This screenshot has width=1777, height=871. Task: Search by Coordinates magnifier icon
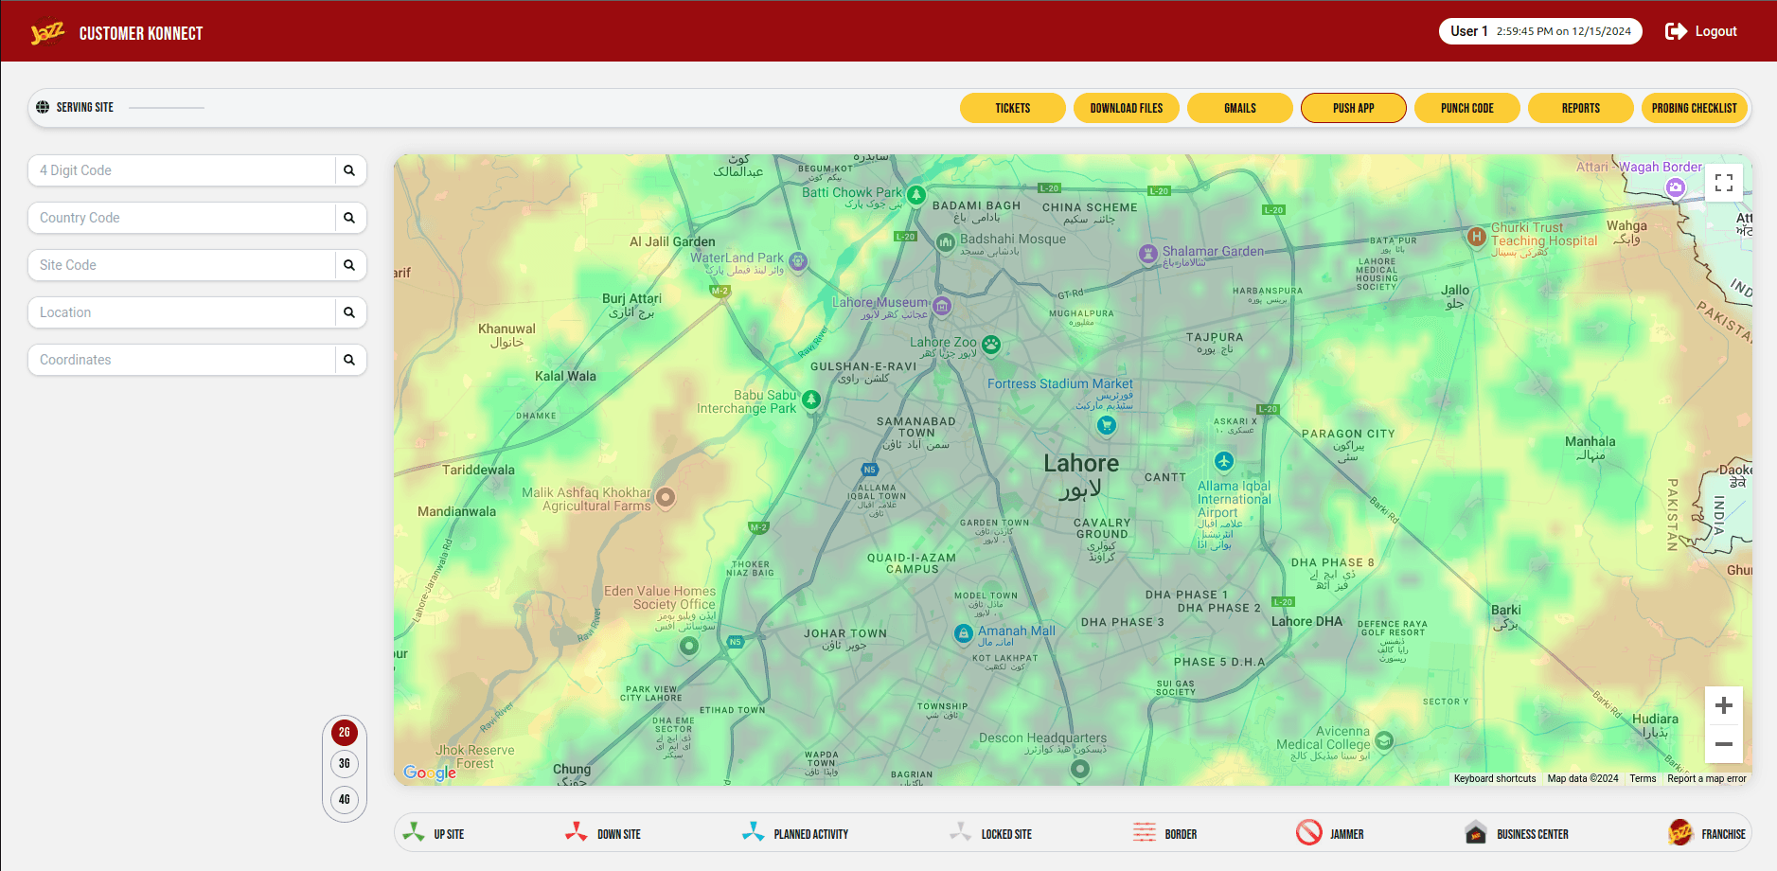click(x=349, y=360)
